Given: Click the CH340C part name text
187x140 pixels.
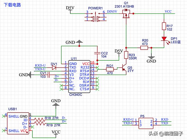Looking at the screenshot, I should (76, 94).
